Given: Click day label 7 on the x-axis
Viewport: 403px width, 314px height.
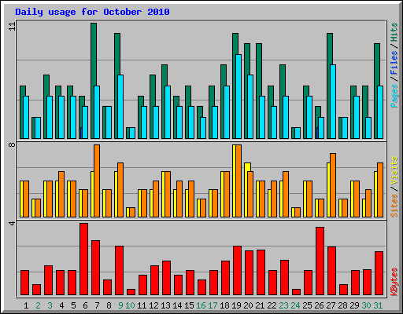Looking at the screenshot, I should click(x=97, y=305).
